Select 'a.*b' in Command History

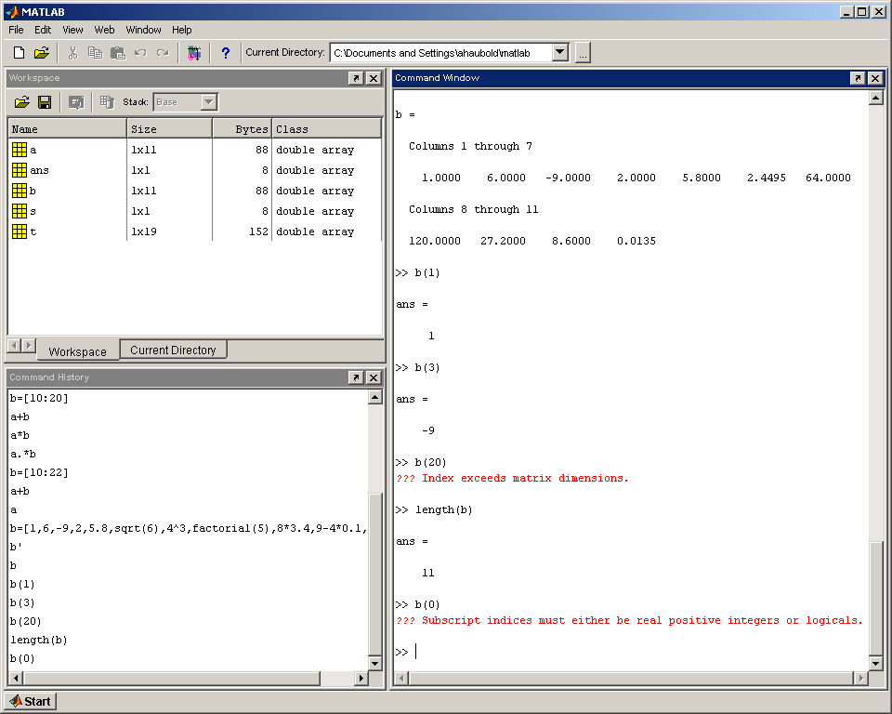pyautogui.click(x=22, y=454)
